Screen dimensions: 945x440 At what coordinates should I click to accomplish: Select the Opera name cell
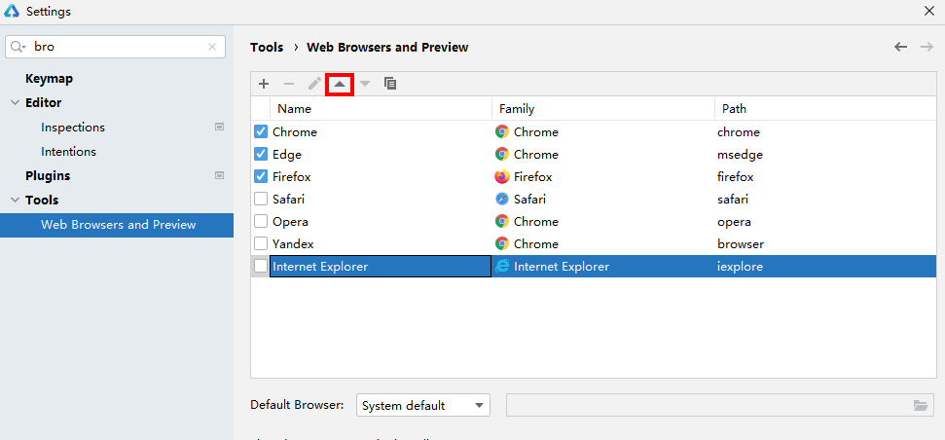tap(381, 221)
